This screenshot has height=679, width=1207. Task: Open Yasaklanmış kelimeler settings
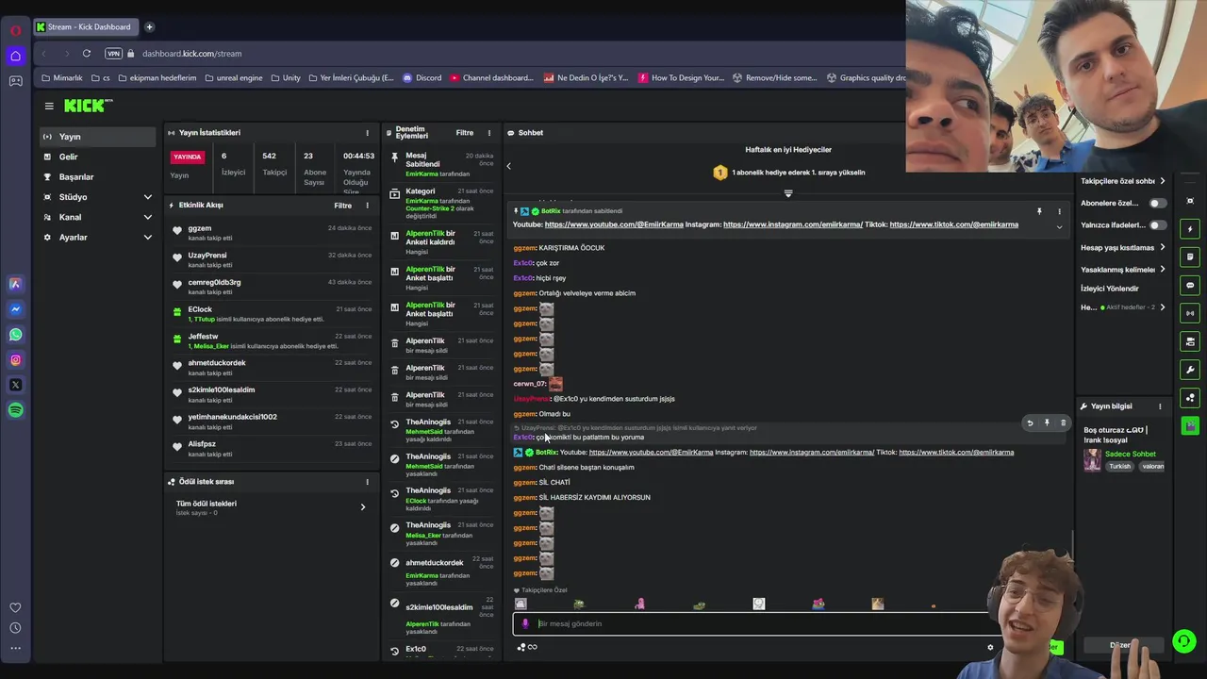coord(1122,270)
